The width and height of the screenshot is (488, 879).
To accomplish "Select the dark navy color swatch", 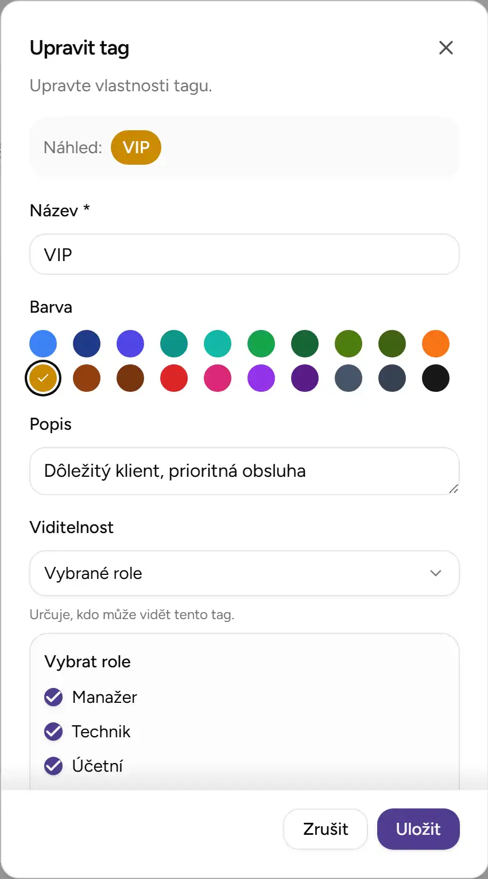I will pyautogui.click(x=87, y=344).
